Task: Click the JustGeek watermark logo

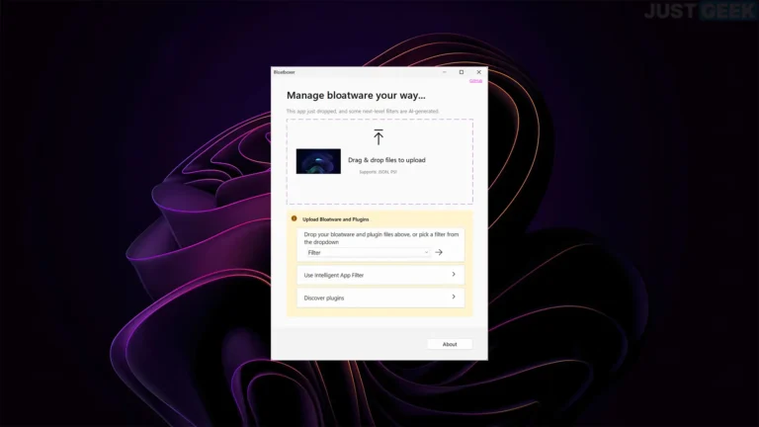Action: (x=699, y=13)
